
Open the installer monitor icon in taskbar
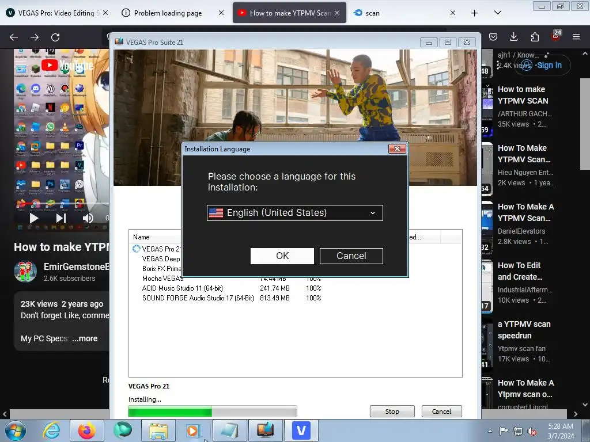[x=265, y=430]
